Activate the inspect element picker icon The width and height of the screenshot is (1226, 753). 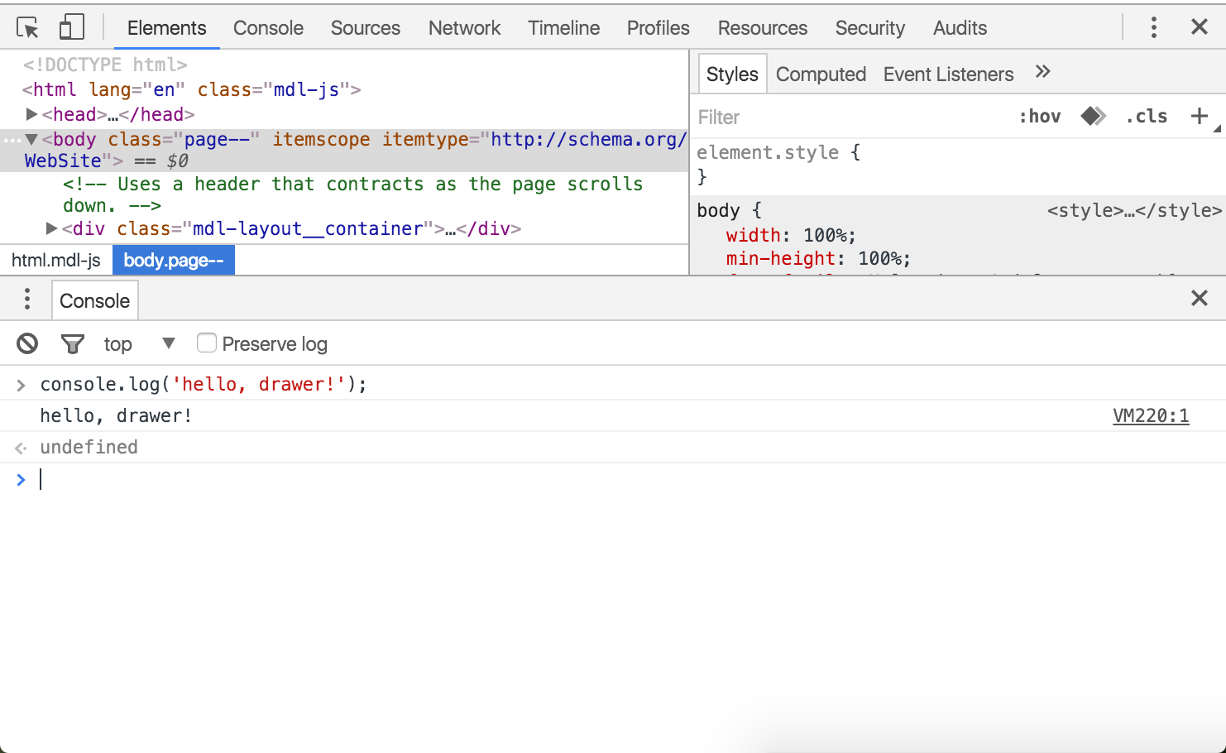27,28
